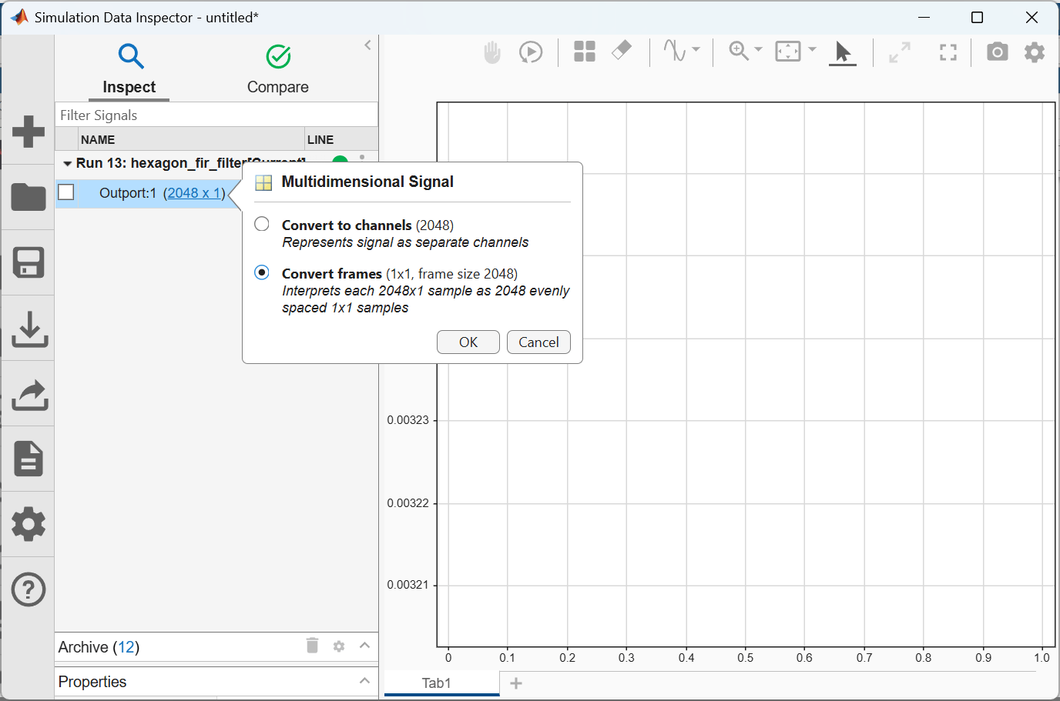Click the Export share-arrow icon
The image size is (1060, 701).
click(x=29, y=395)
